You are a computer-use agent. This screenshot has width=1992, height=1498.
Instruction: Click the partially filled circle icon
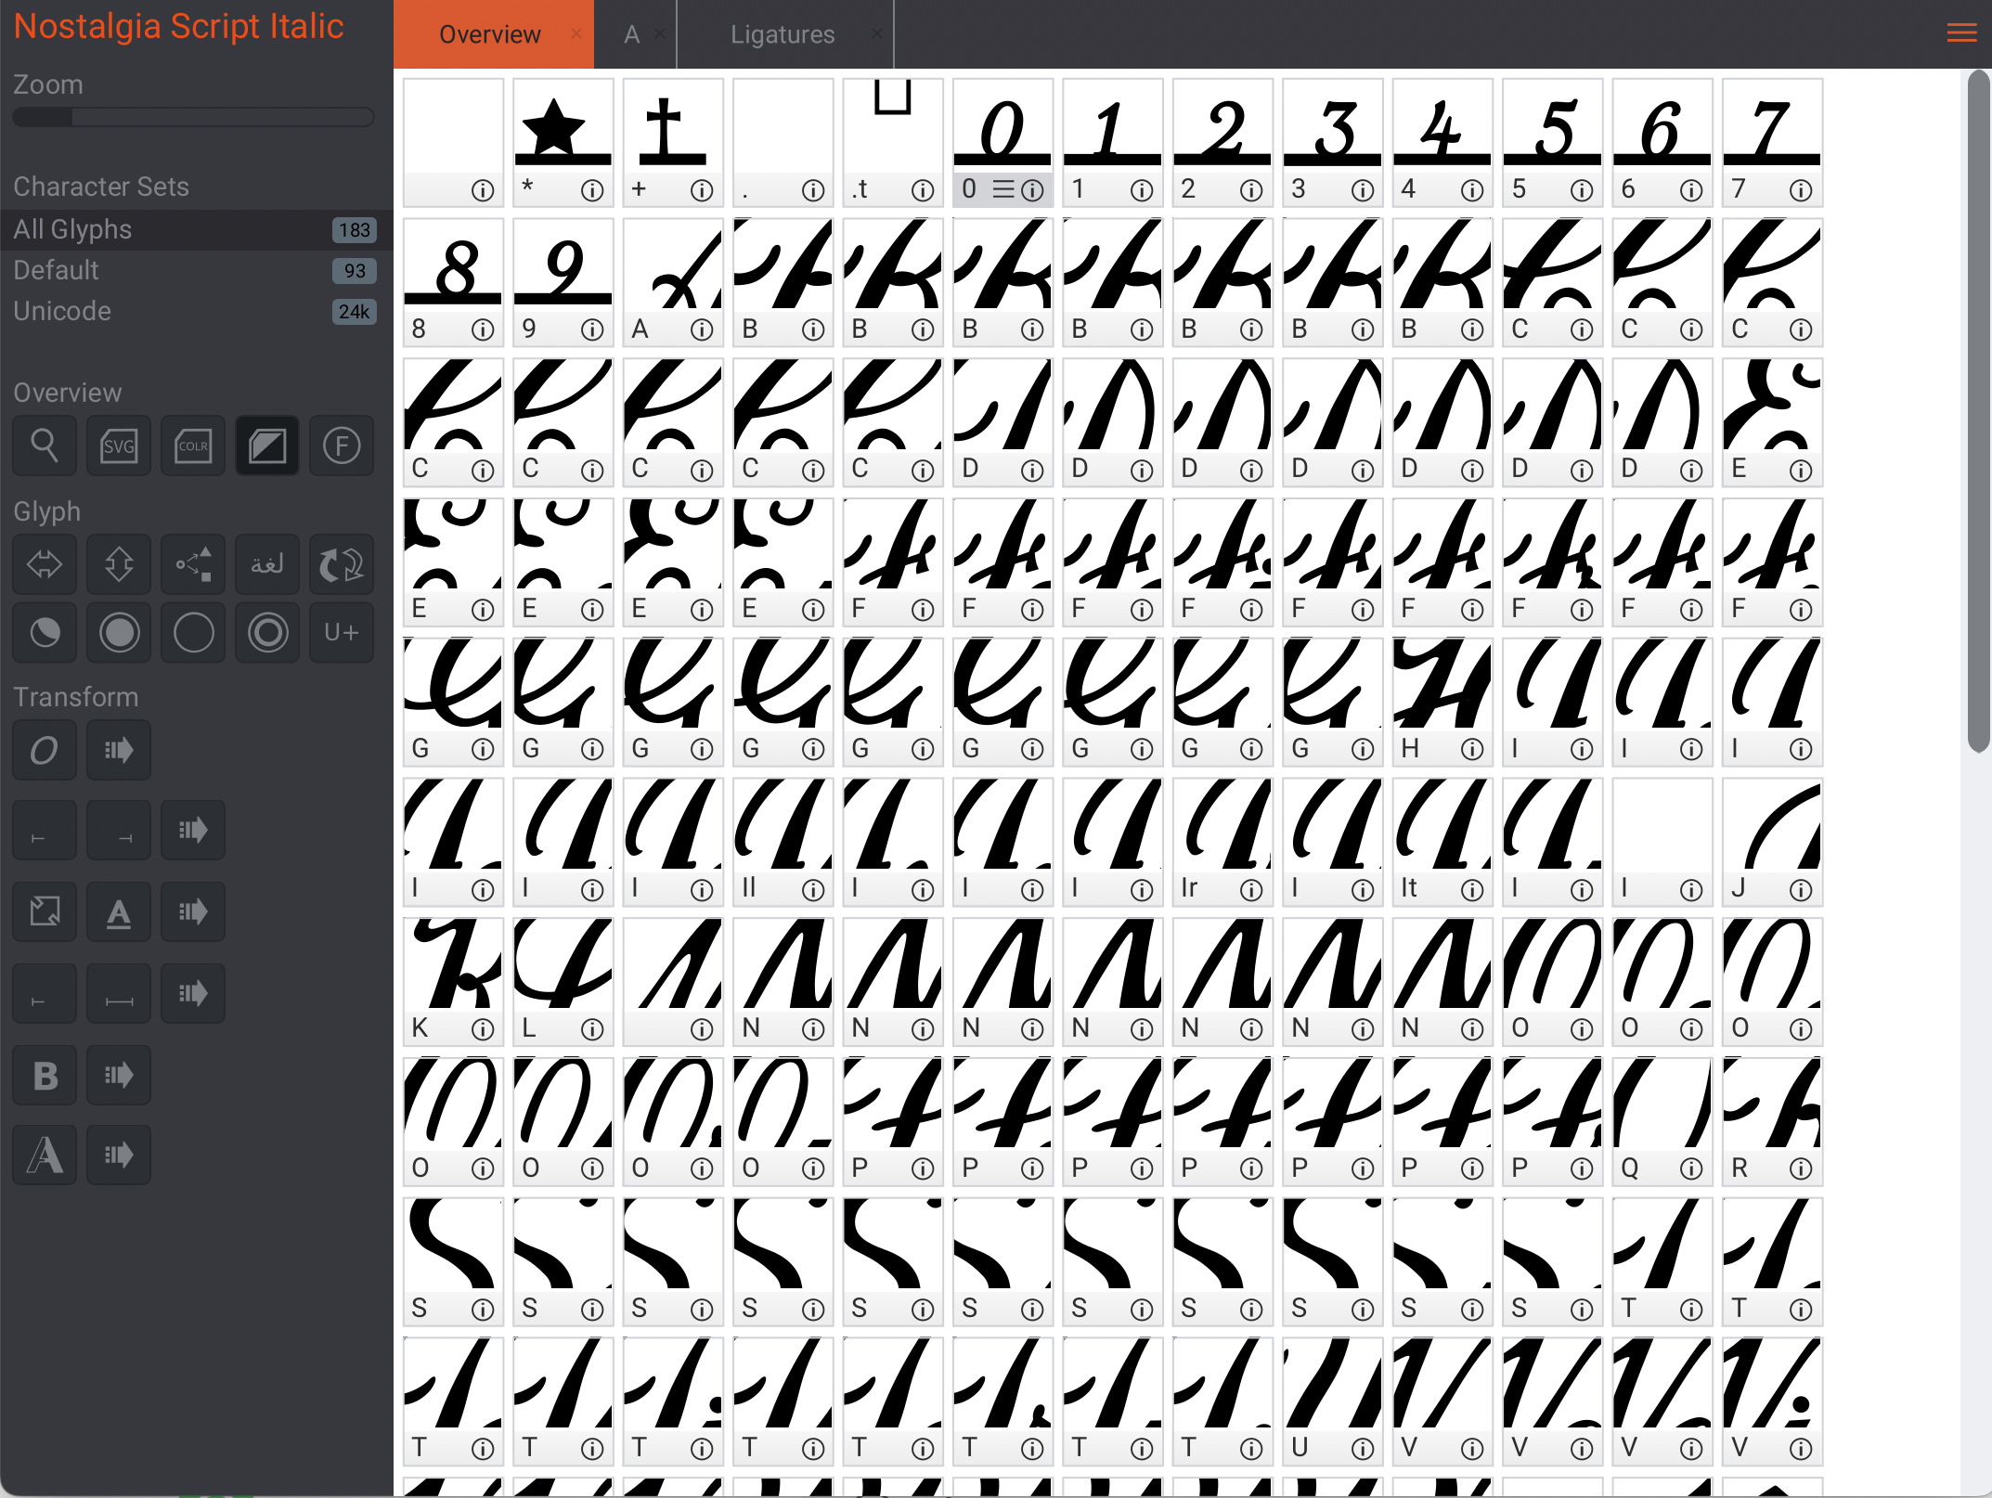[x=45, y=633]
